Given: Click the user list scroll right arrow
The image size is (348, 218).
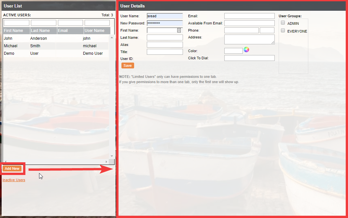Looking at the screenshot, I should (x=106, y=162).
